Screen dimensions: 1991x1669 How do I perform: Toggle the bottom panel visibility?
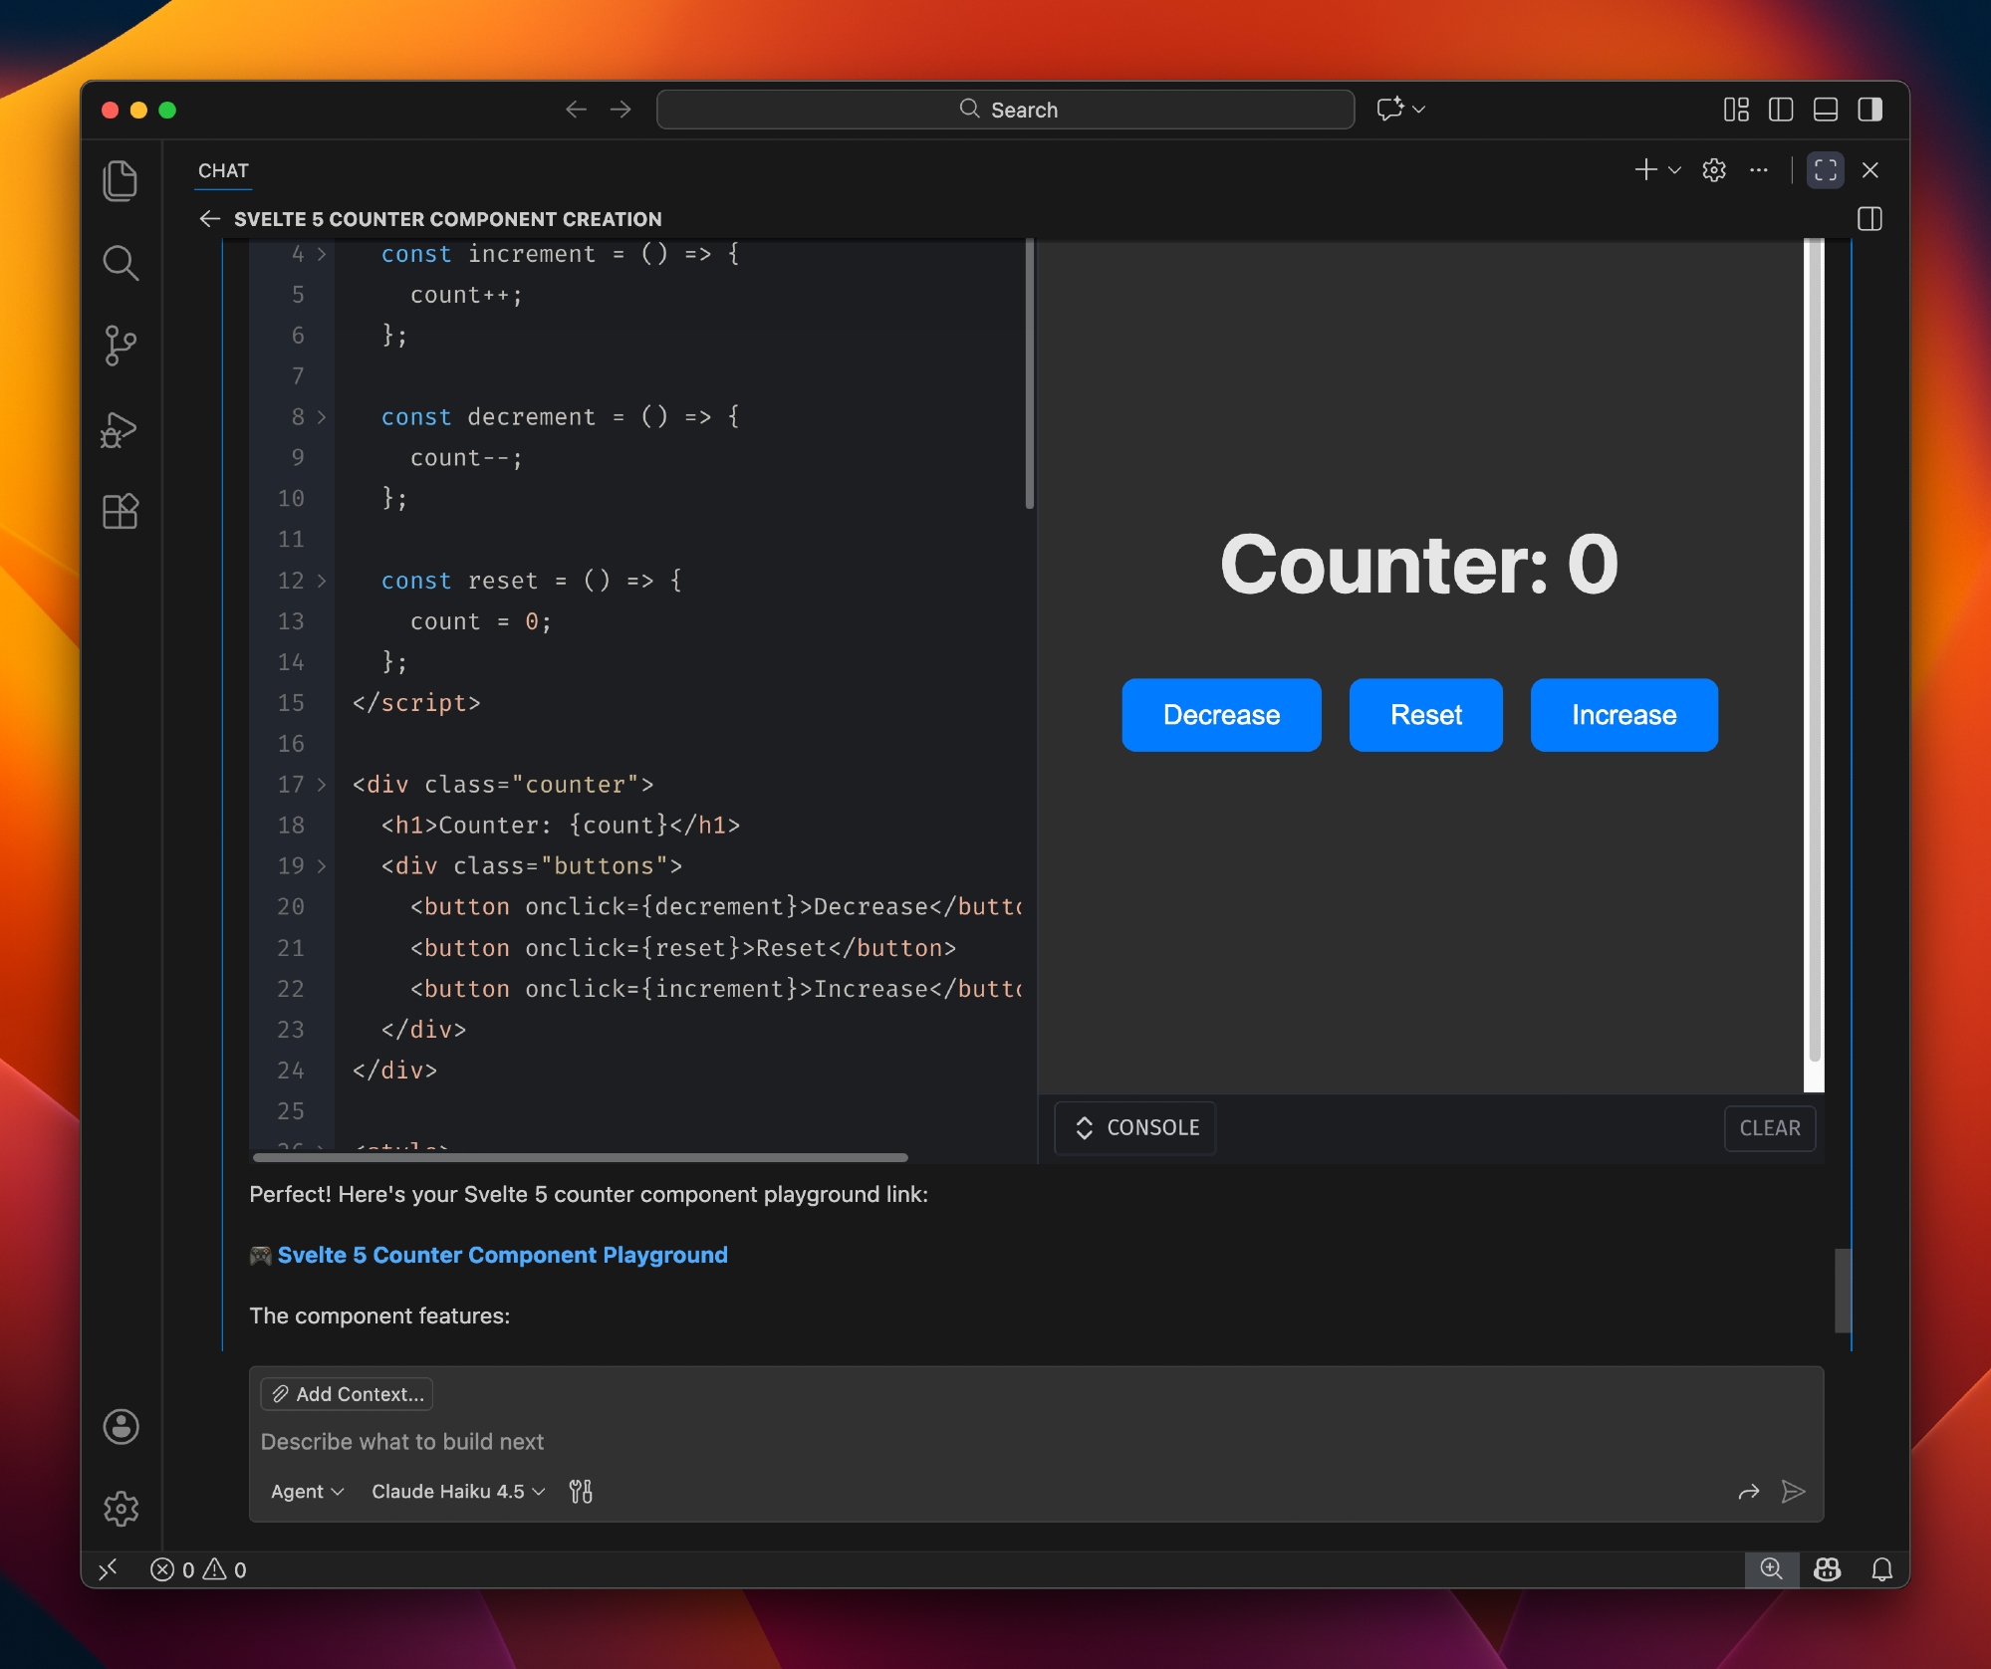1825,110
